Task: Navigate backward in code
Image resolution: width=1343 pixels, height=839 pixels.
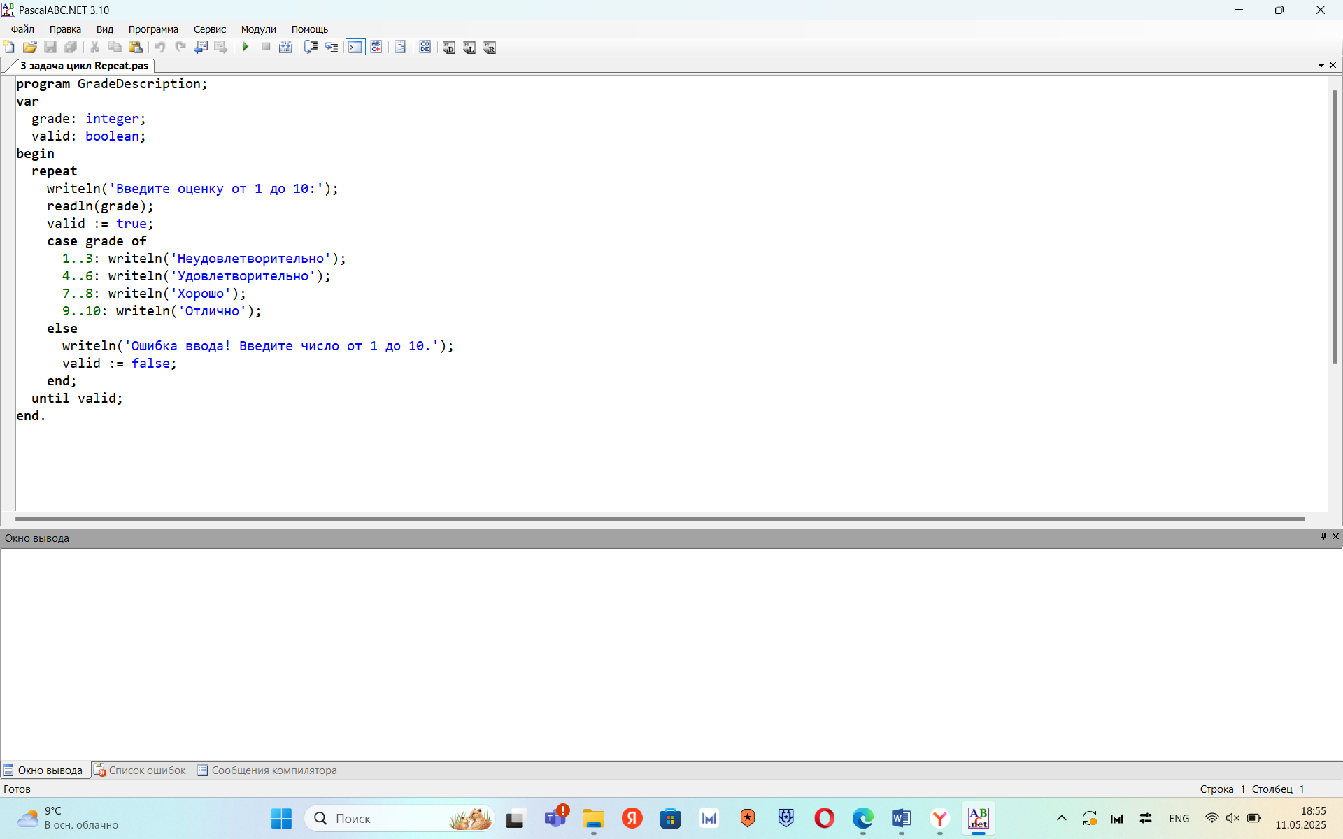Action: tap(201, 47)
